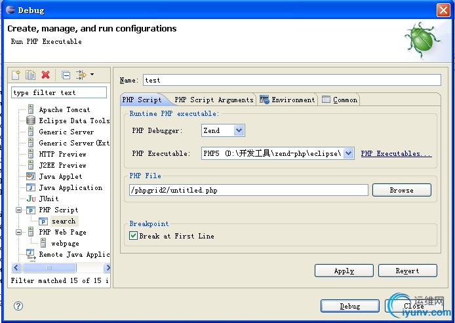Focus the PHP File path field
The height and width of the screenshot is (323, 455).
tap(248, 190)
